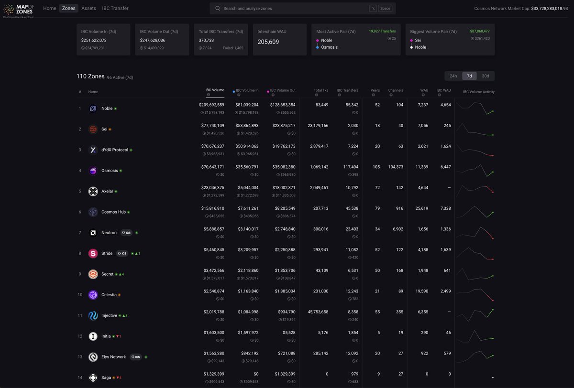Screen dimensions: 574x388
Task: Open Injective's IBC volume activity sparkline
Action: (x=475, y=315)
